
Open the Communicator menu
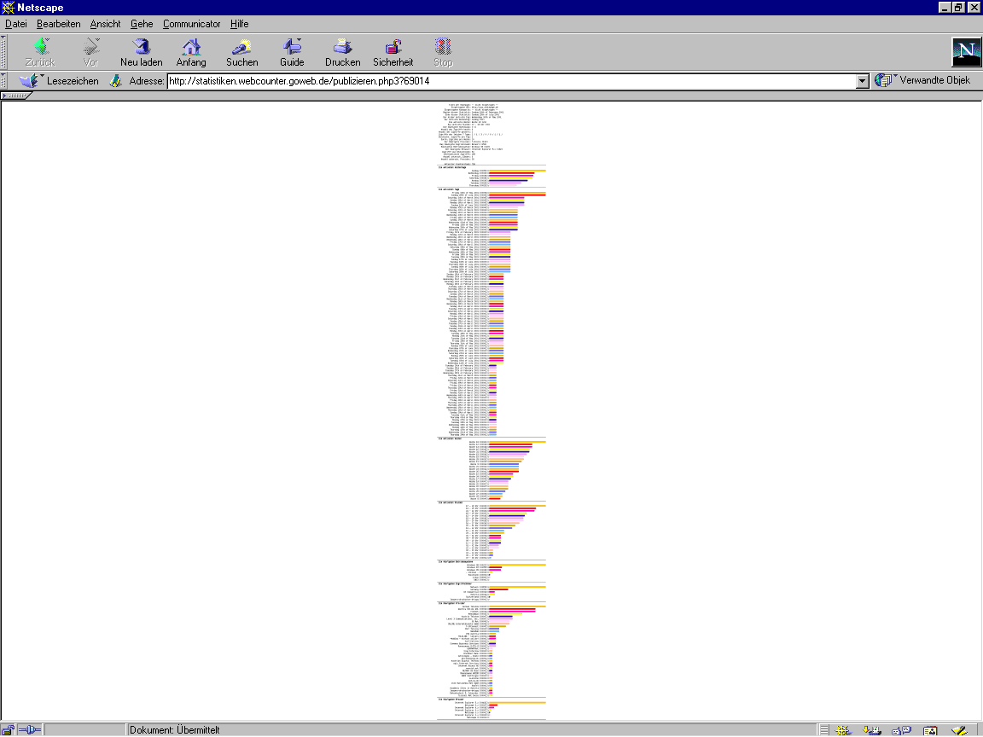(191, 24)
